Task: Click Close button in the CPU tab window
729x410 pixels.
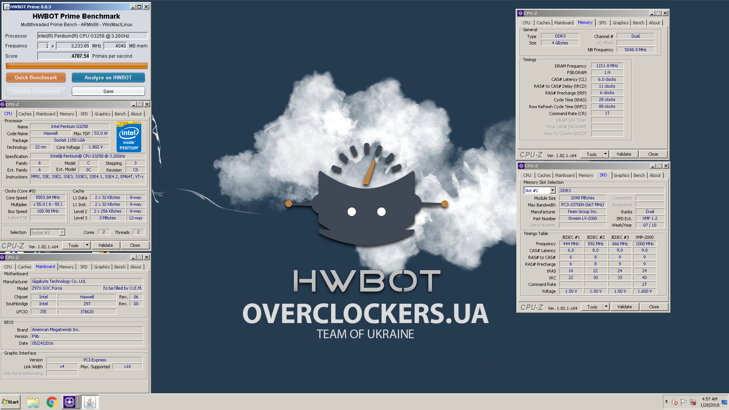Action: (135, 245)
